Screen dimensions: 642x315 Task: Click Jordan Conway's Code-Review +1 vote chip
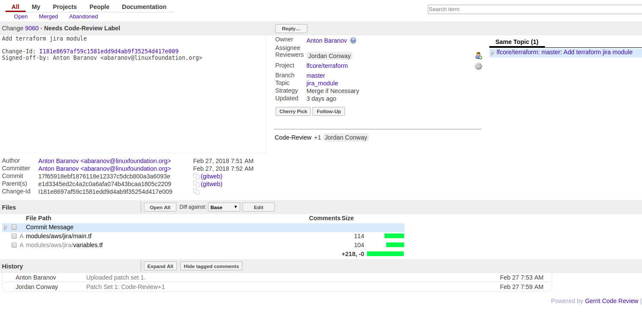[346, 137]
